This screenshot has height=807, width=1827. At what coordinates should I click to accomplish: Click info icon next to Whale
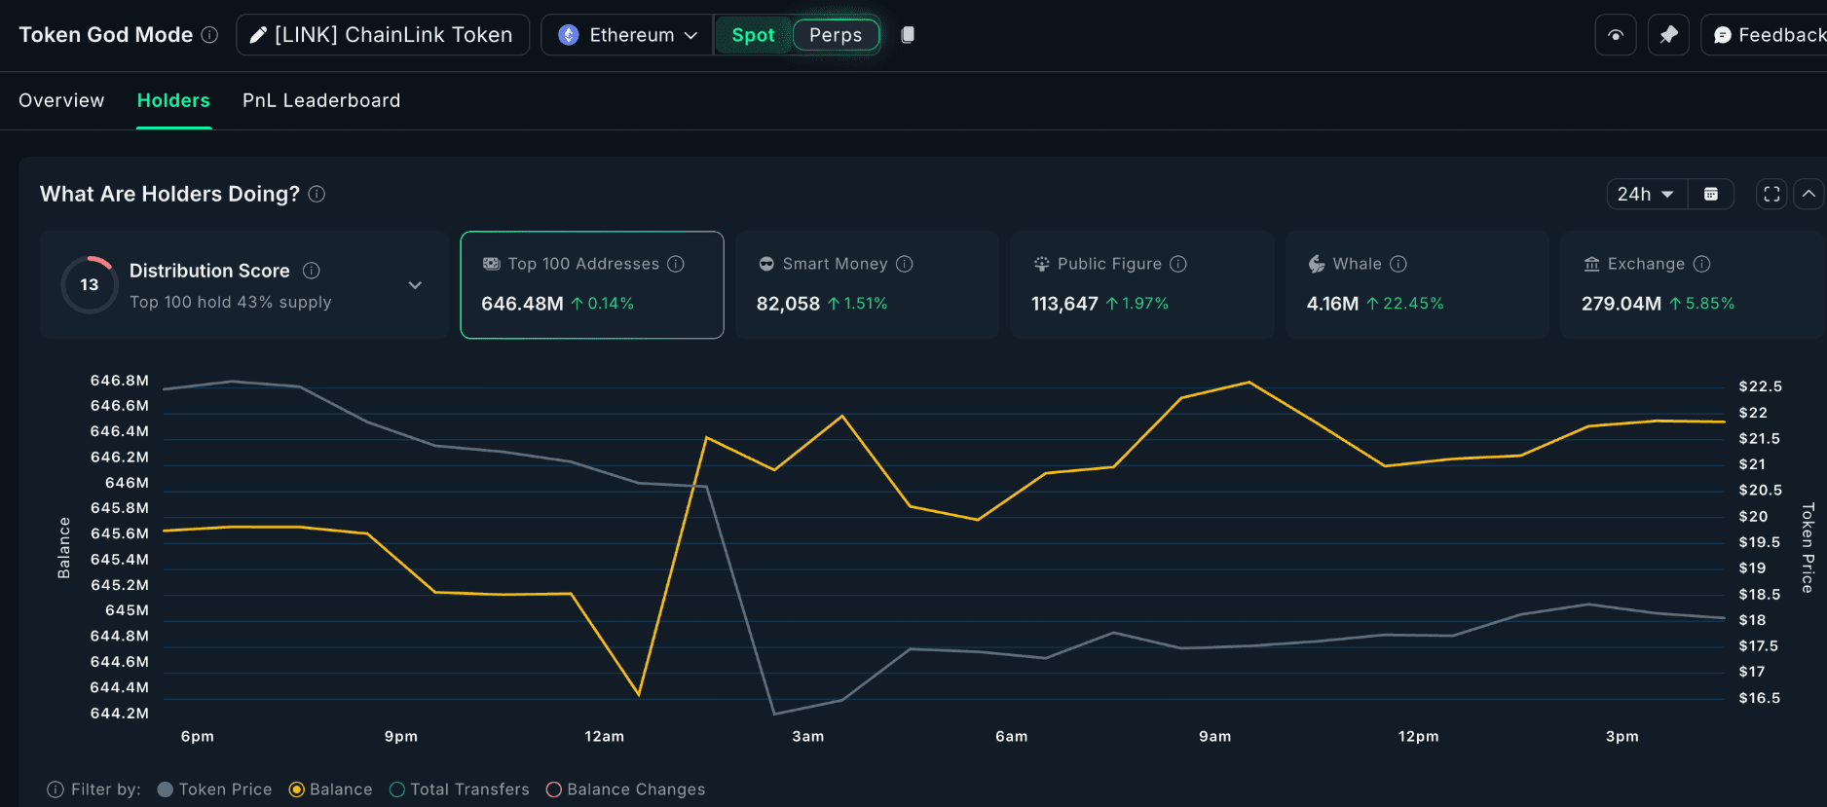point(1398,264)
